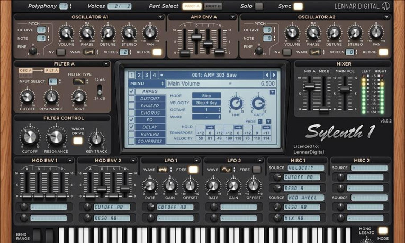Viewport: 405px width, 243px height.
Task: Click the Filter A Cutoff knob
Action: [27, 97]
